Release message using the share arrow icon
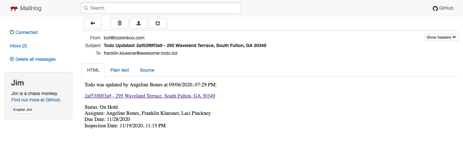The image size is (463, 143). pyautogui.click(x=158, y=23)
